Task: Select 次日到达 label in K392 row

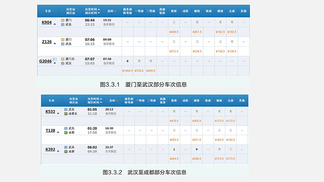Action: click(111, 152)
